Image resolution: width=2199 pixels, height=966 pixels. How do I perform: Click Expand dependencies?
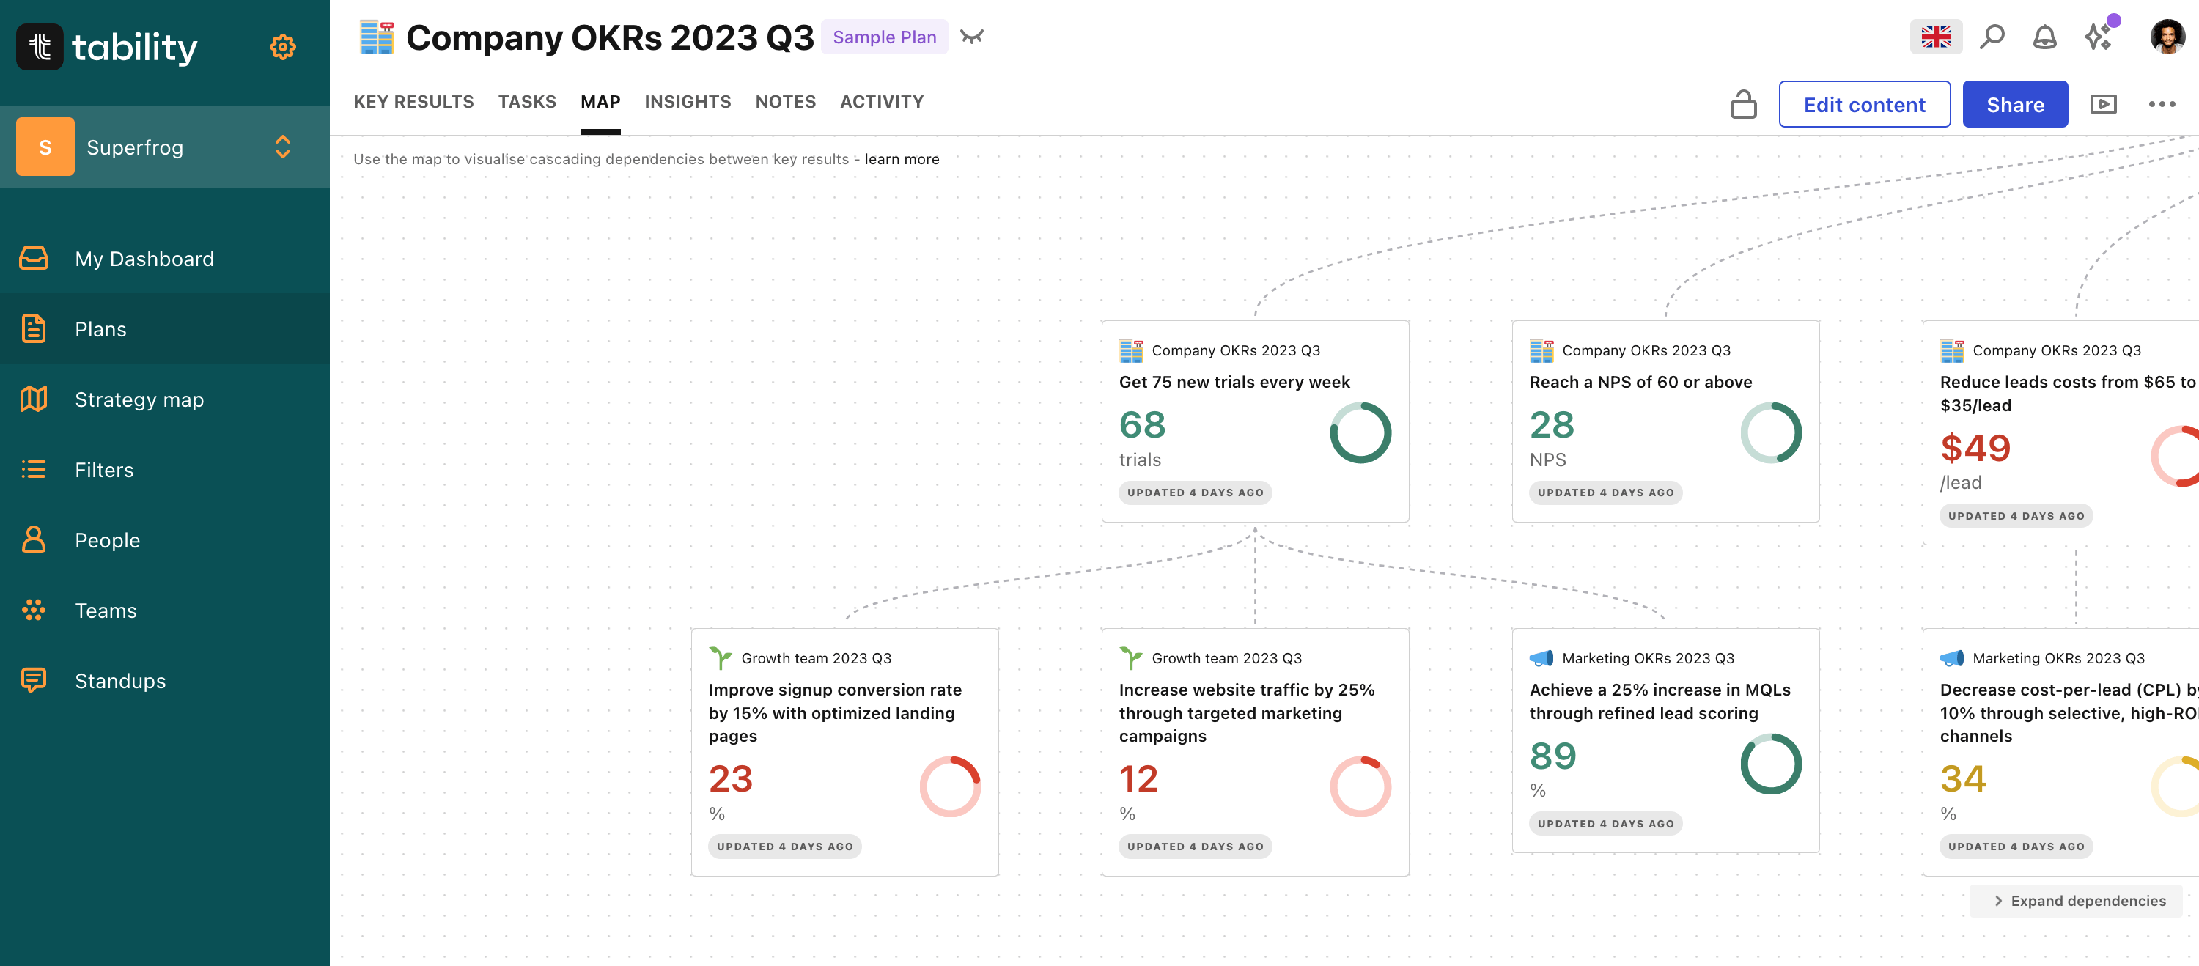(x=2079, y=900)
